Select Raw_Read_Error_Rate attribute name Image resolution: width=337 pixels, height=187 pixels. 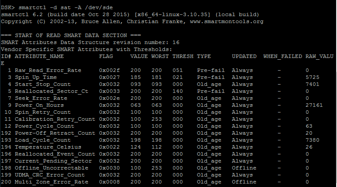click(x=48, y=70)
